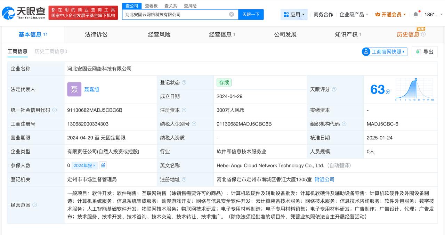The width and height of the screenshot is (445, 235).
Task: Switch to the 法律诉讼 tab
Action: (x=96, y=34)
